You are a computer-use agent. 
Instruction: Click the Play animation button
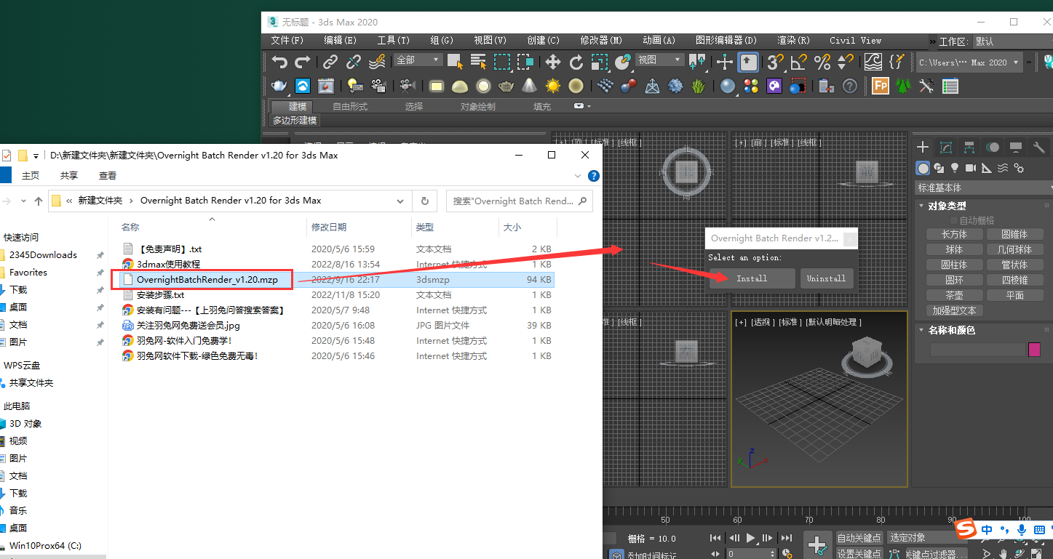[x=751, y=538]
